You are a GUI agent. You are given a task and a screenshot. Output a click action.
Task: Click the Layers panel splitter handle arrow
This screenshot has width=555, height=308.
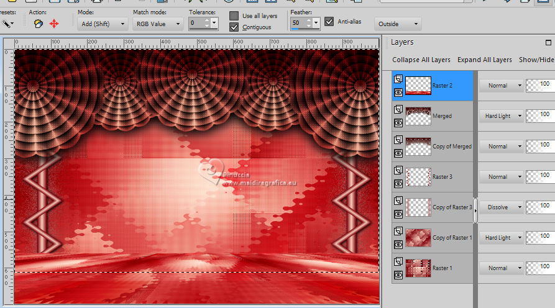[x=475, y=211]
